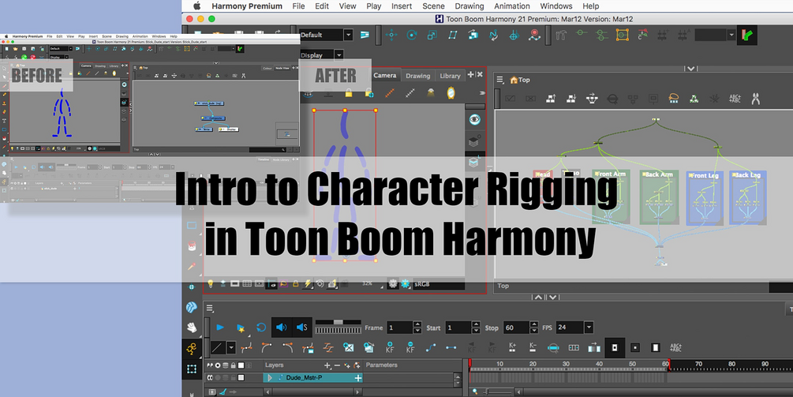Toggle the grid icon in the Camera status bar
The width and height of the screenshot is (793, 397).
[247, 284]
